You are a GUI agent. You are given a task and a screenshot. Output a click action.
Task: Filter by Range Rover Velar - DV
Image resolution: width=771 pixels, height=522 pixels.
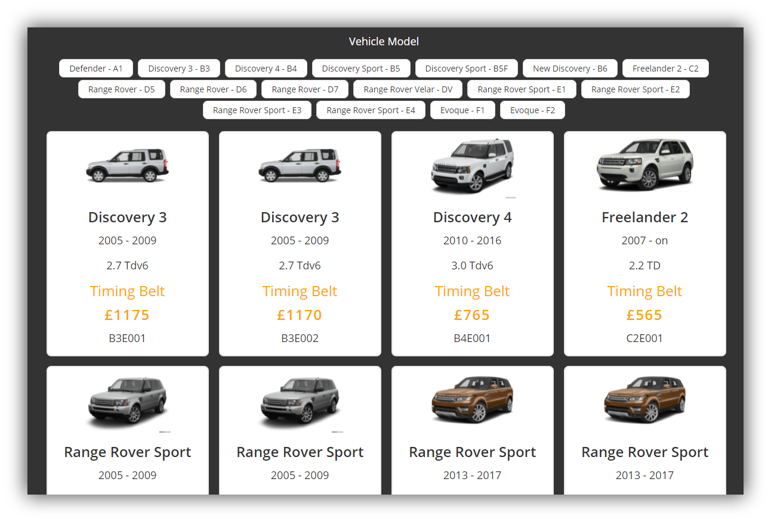coord(408,89)
